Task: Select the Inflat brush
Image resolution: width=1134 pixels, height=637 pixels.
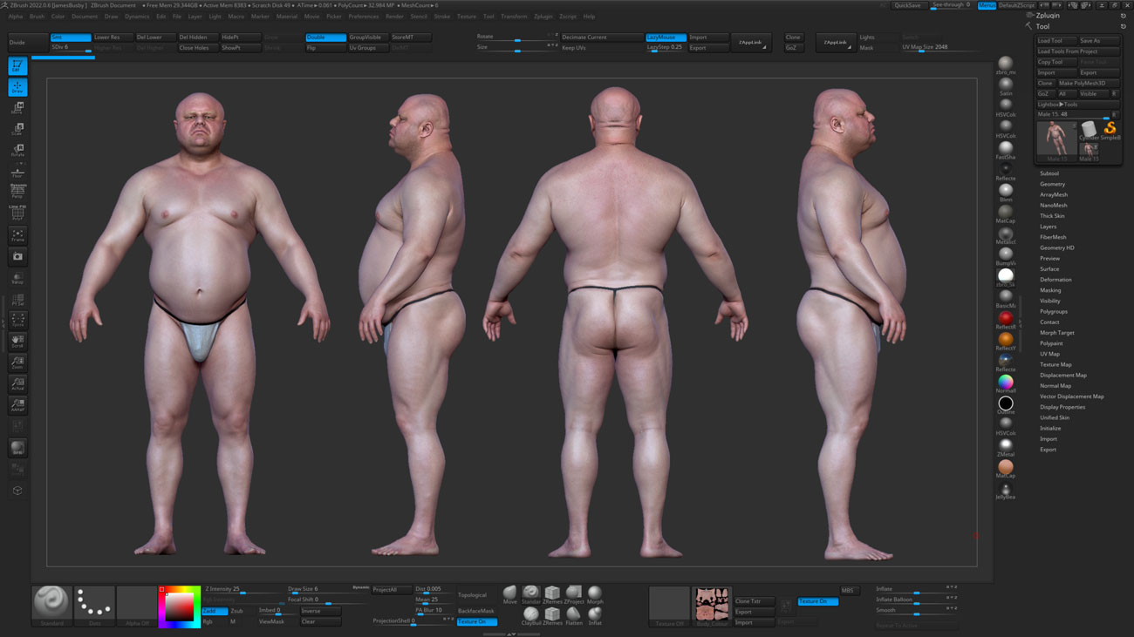Action: point(596,615)
